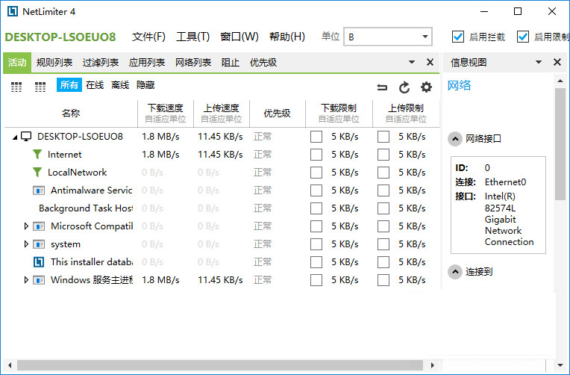Click the 正常 priority of LocalNetwork row
Image resolution: width=570 pixels, height=375 pixels.
click(x=263, y=173)
